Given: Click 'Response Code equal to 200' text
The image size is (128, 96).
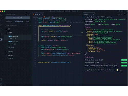Looking at the screenshot, I should coord(94,60).
